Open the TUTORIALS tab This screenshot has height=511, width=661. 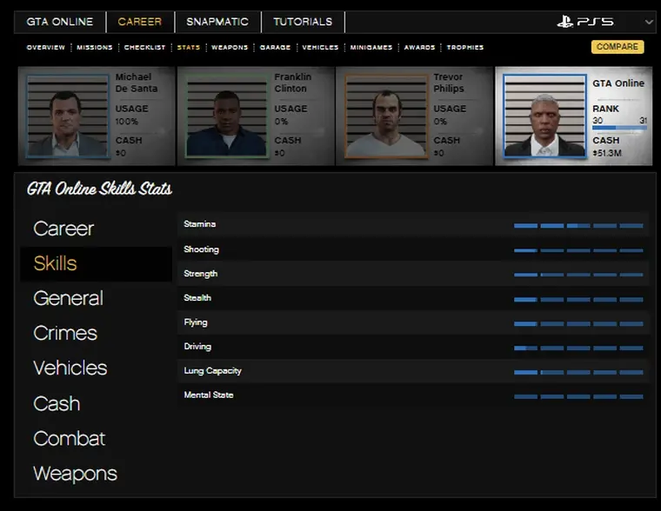303,22
